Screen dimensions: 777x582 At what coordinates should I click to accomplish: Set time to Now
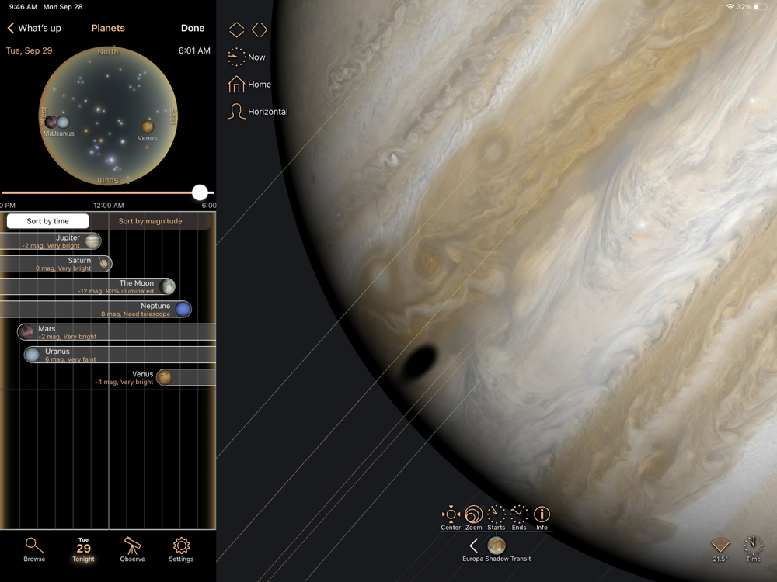(x=246, y=57)
